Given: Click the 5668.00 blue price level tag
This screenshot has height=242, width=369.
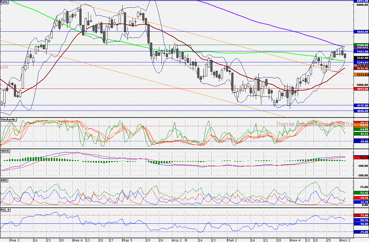Looking at the screenshot, I should point(361,32).
